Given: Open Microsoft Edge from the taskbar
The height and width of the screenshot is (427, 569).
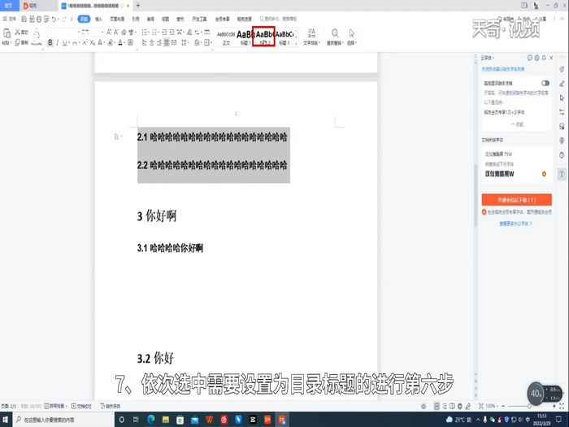Looking at the screenshot, I should coord(151,420).
